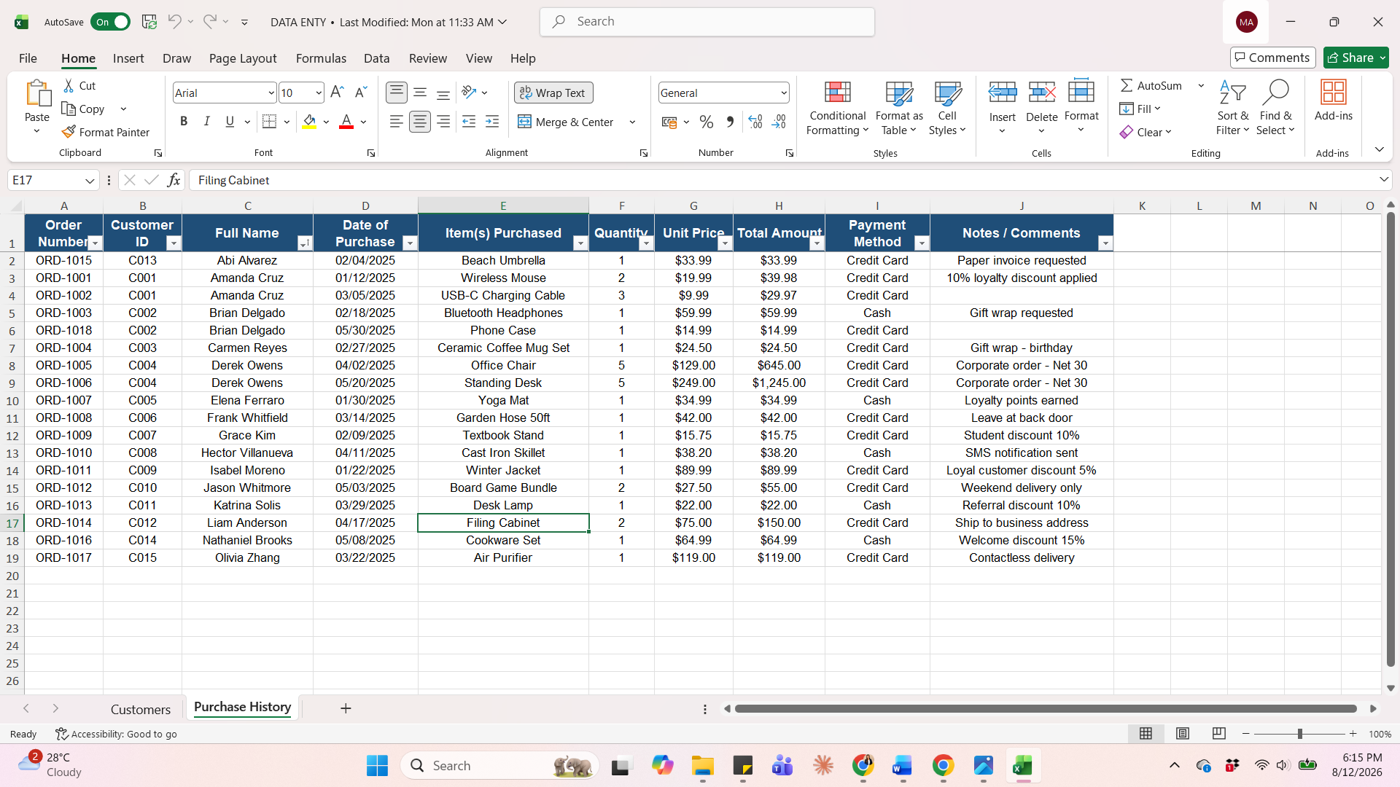Switch to the Customers sheet tab

(141, 709)
